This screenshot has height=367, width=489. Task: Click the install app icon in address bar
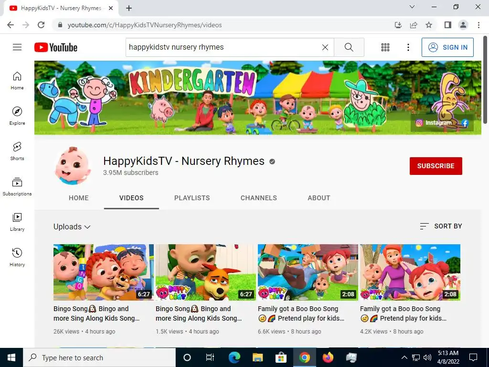tap(398, 25)
